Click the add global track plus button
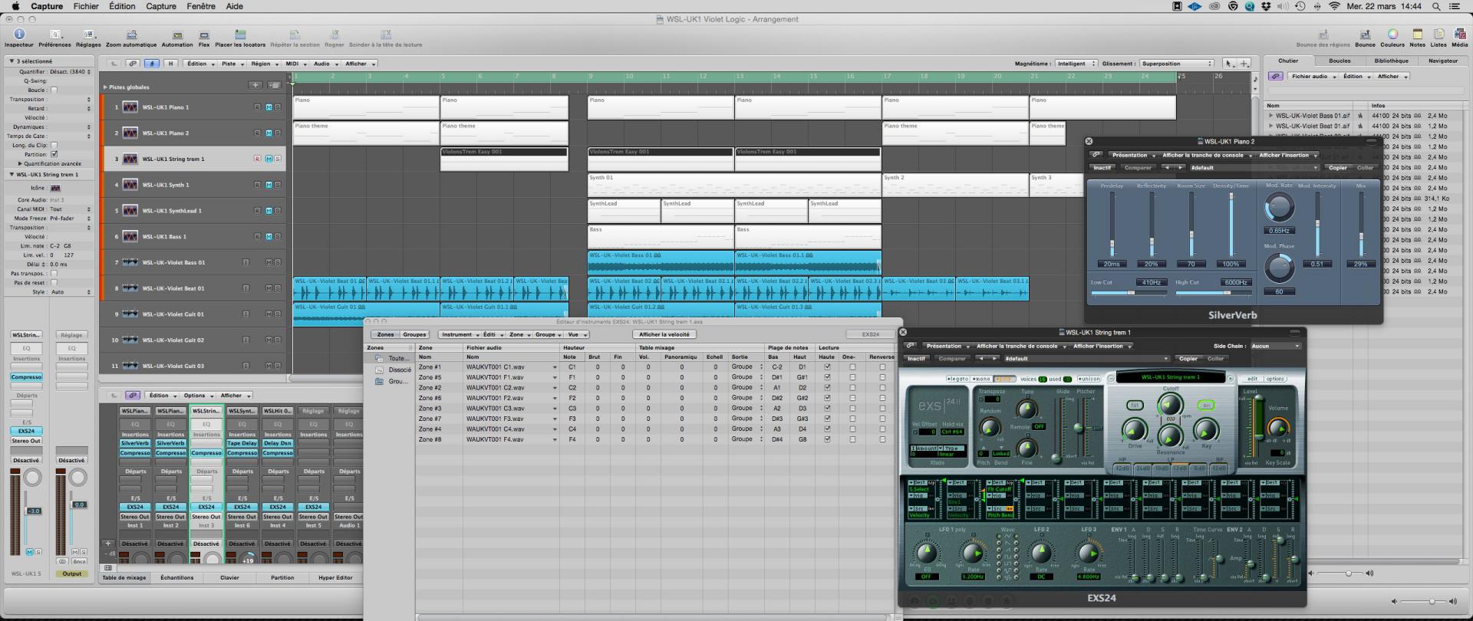 point(255,85)
